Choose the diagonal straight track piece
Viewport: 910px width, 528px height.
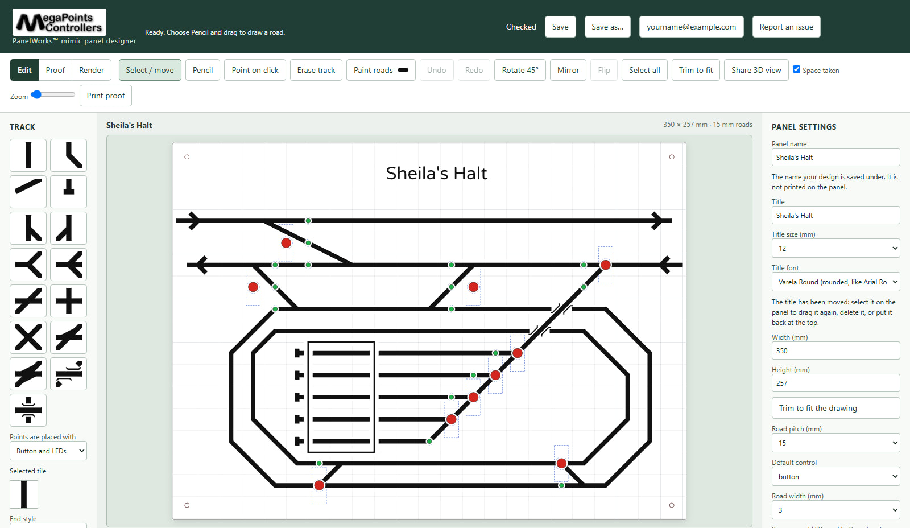[28, 192]
